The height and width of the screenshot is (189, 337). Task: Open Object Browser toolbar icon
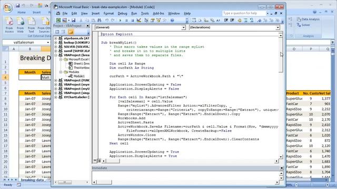(x=158, y=20)
